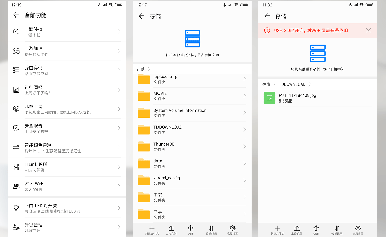Open the ThunderDB folder

pos(192,147)
